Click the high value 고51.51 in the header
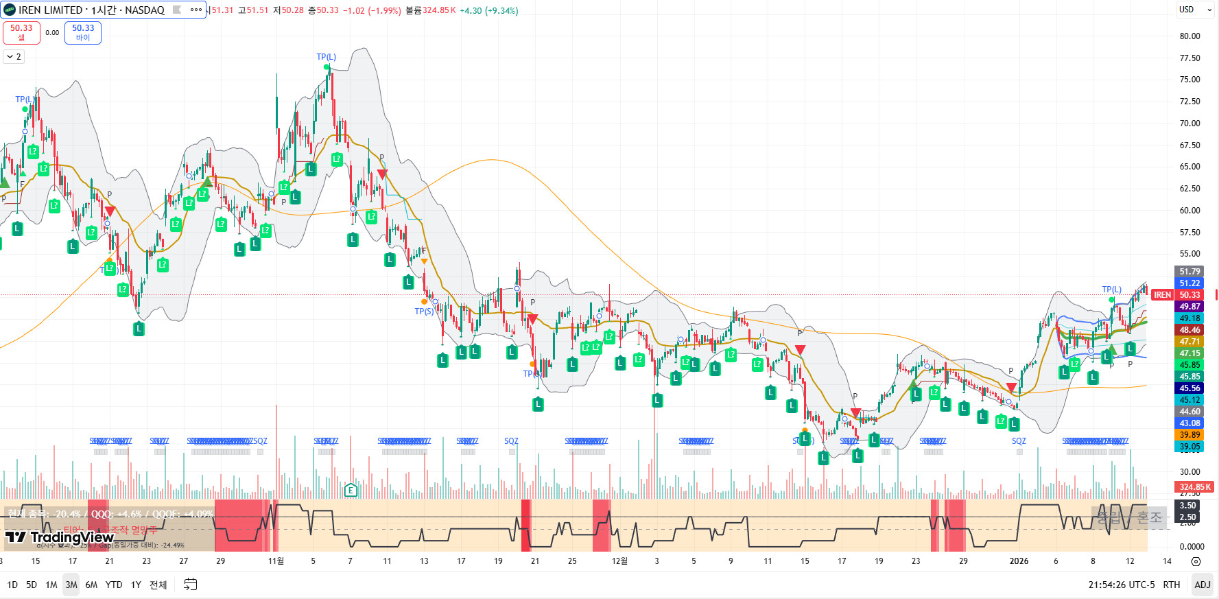 coord(253,10)
